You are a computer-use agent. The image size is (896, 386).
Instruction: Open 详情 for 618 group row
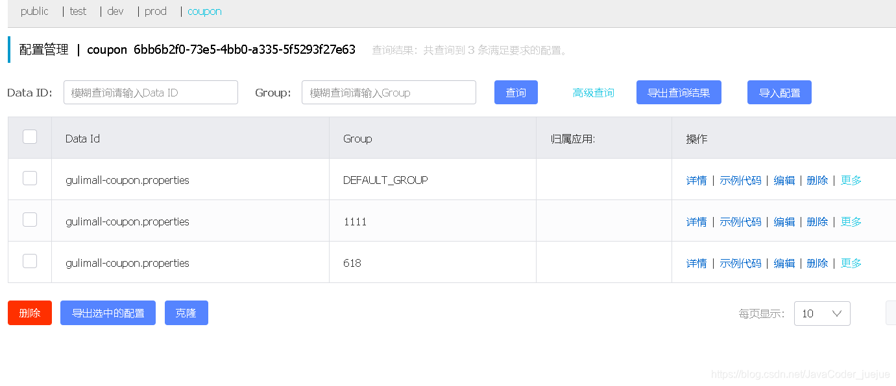pyautogui.click(x=696, y=263)
